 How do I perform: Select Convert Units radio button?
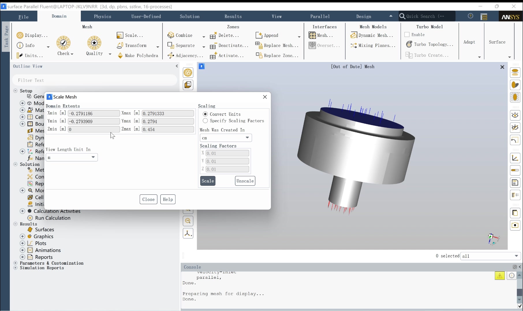click(x=205, y=114)
